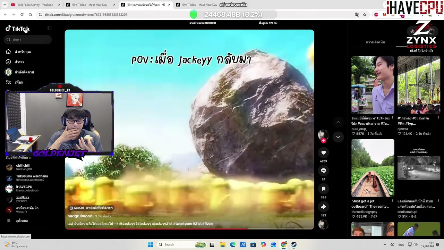
Task: Click the @Jackeyy mention in the caption
Action: 127,224
